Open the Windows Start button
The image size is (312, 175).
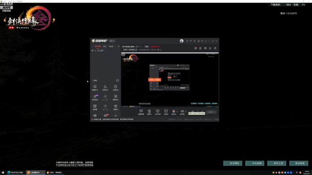coord(3,172)
